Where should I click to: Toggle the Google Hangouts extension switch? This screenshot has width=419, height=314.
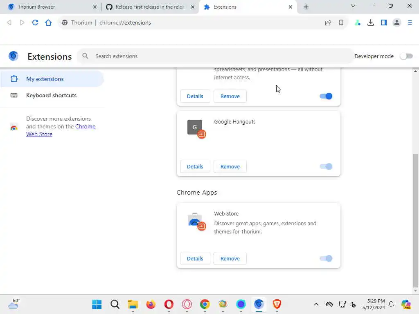[x=326, y=166]
